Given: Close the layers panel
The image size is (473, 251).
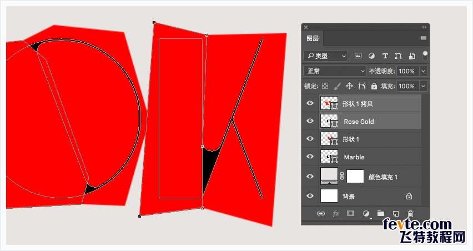Looking at the screenshot, I should click(306, 27).
